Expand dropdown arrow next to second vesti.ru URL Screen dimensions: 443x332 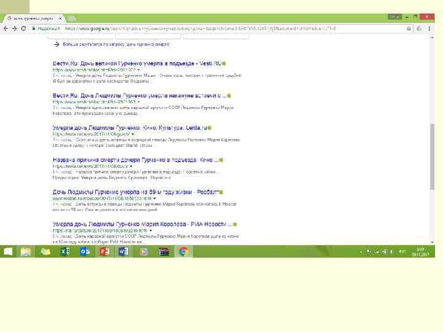coord(138,102)
